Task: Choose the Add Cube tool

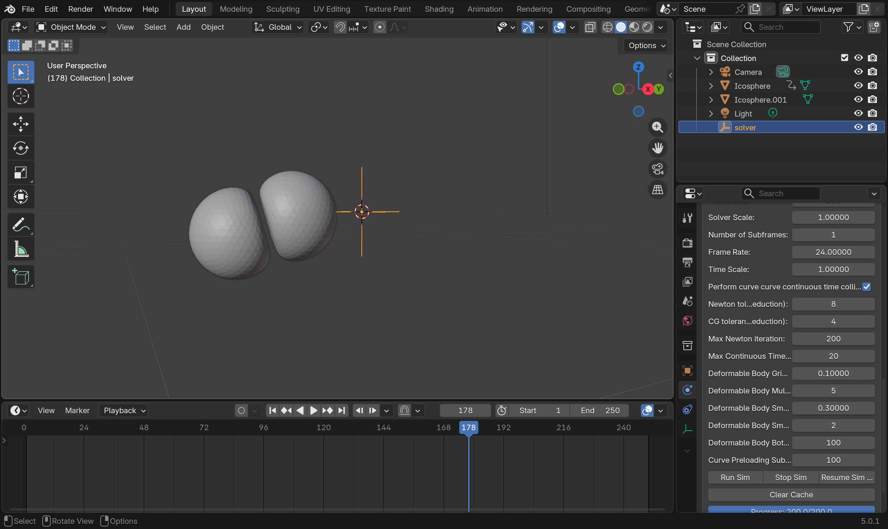Action: [21, 277]
